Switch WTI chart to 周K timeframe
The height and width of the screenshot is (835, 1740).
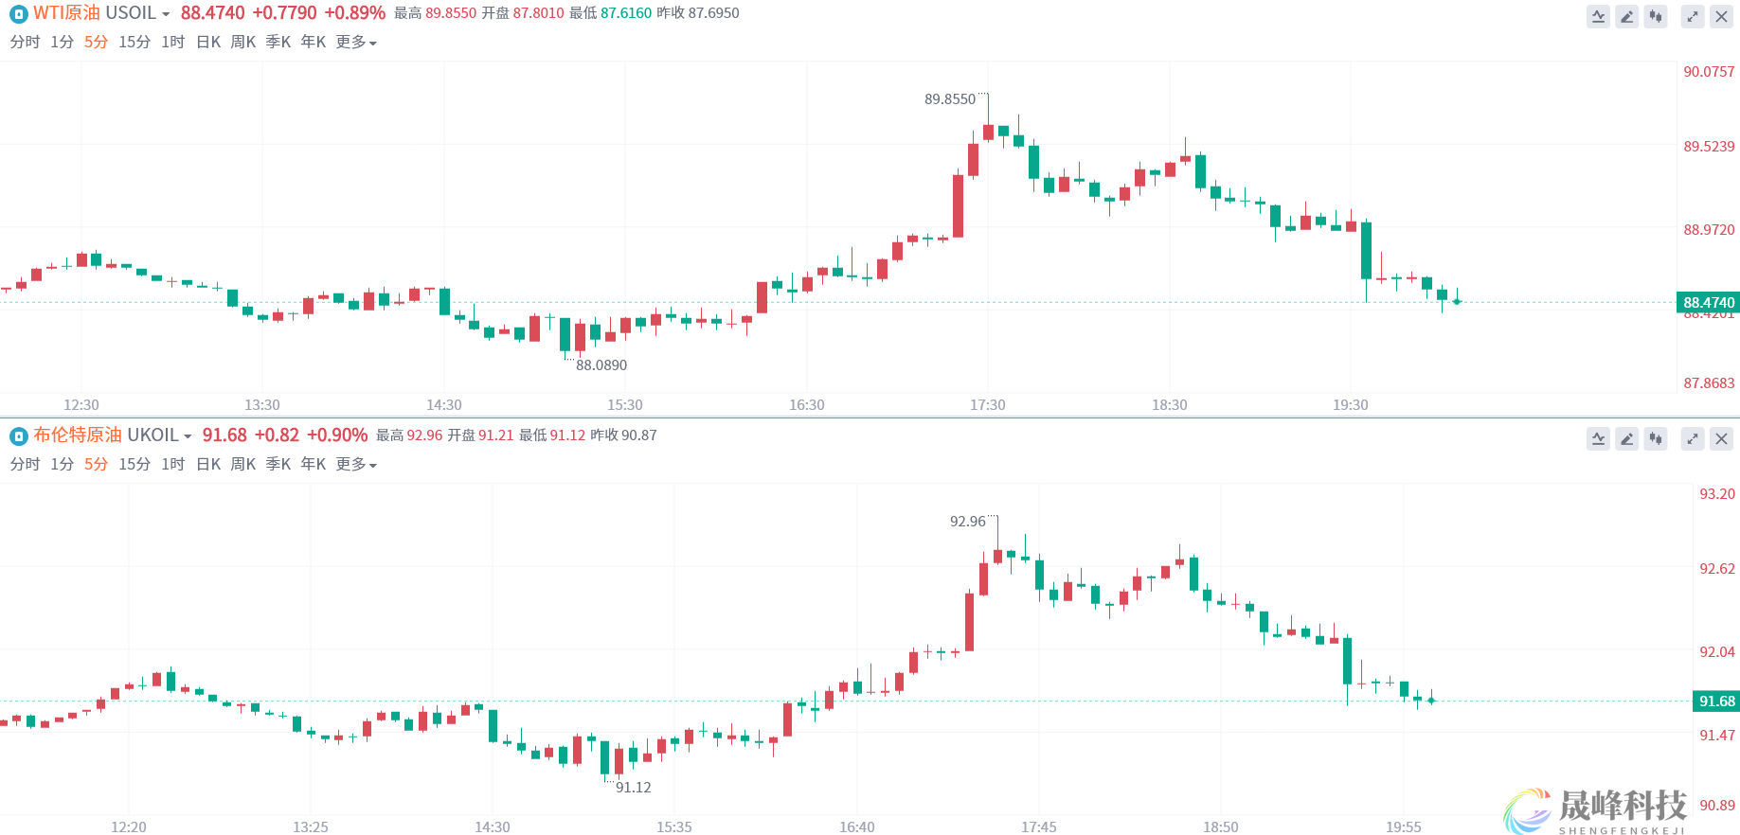[x=243, y=42]
